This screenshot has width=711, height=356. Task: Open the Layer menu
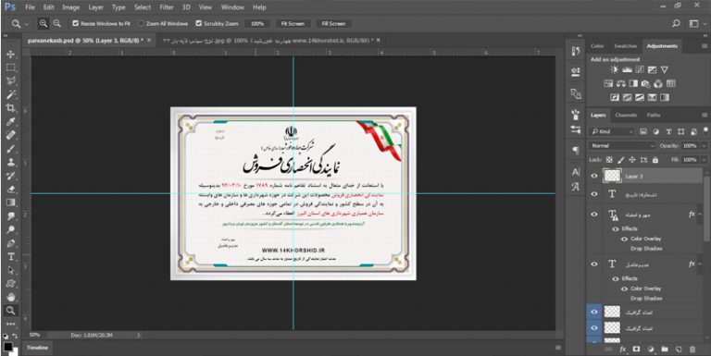tap(95, 7)
